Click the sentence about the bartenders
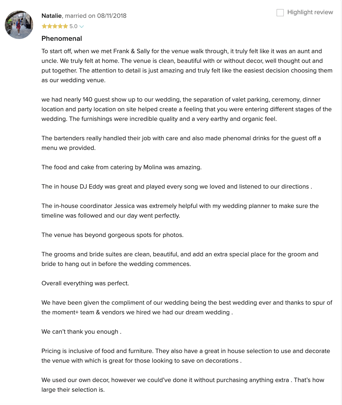The image size is (342, 405). tap(181, 143)
